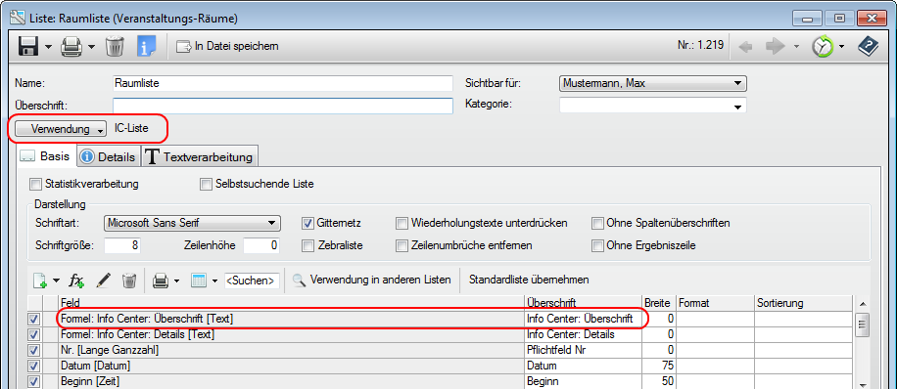Viewport: 897px width, 389px height.
Task: Click the new field document icon
Action: [40, 281]
